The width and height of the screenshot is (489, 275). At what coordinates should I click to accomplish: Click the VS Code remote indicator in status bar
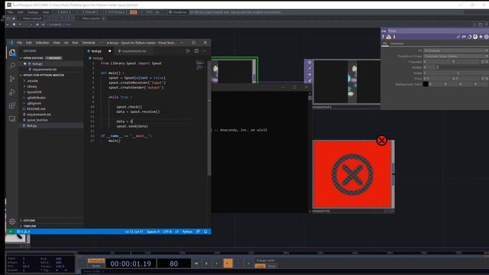point(10,231)
